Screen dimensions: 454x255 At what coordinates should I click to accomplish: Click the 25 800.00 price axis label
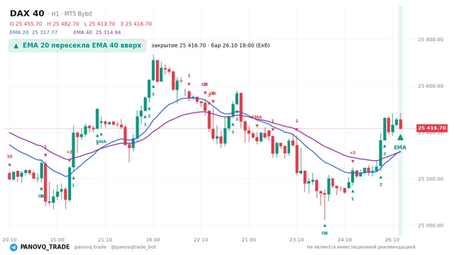(x=431, y=40)
